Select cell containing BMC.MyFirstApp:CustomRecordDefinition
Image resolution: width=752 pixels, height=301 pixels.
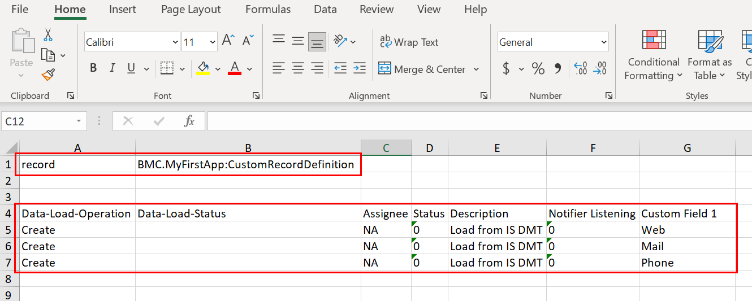(248, 164)
